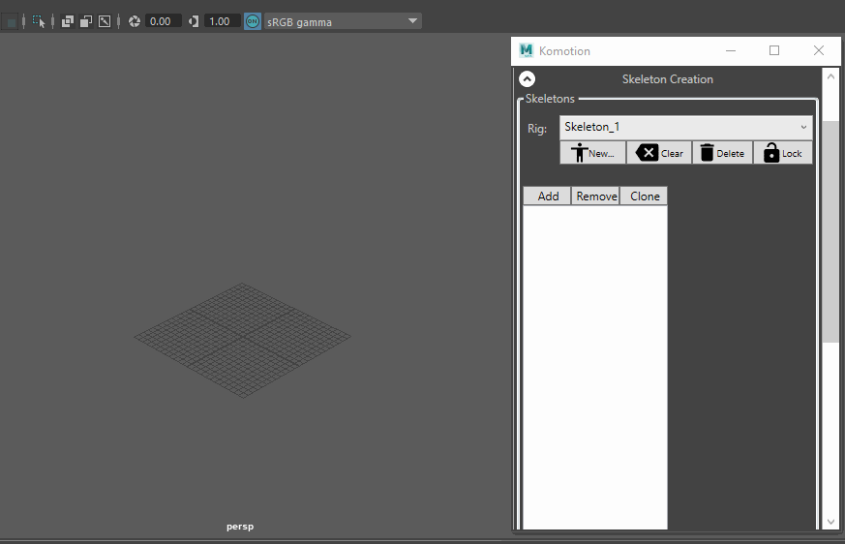The height and width of the screenshot is (544, 845).
Task: Click the framed-diagonal image icon in viewport toolbar
Action: point(105,21)
